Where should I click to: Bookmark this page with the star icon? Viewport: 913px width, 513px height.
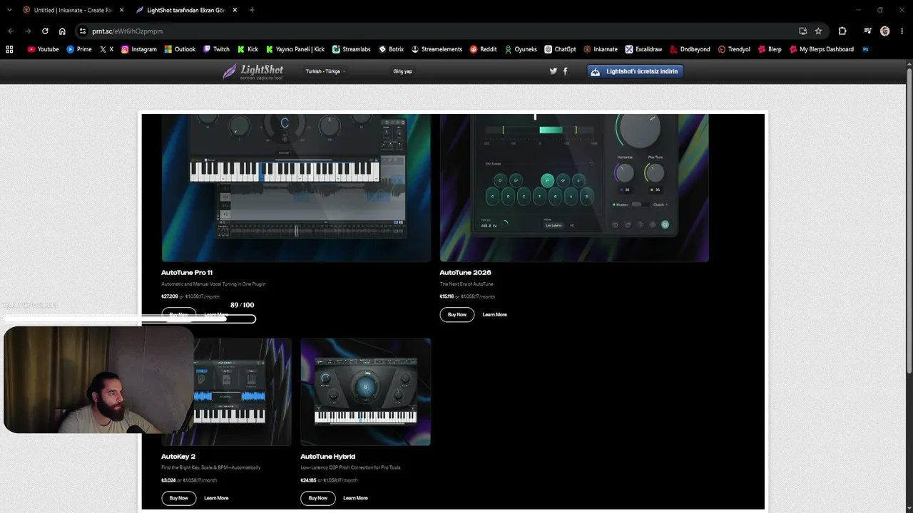click(818, 31)
